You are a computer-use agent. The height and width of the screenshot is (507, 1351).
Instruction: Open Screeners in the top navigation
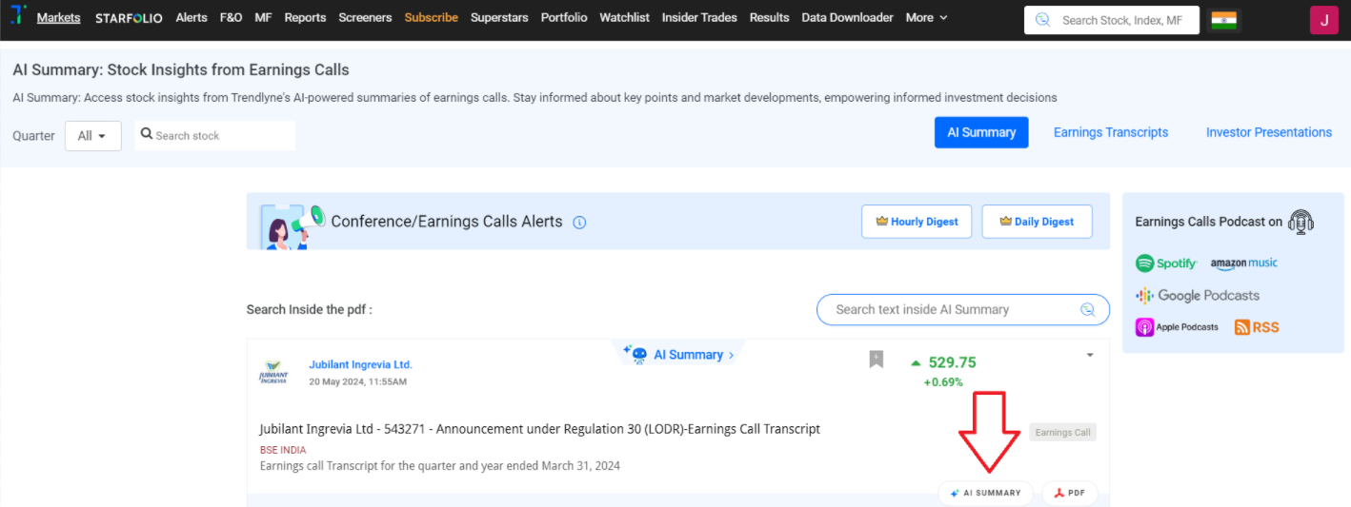[x=365, y=17]
